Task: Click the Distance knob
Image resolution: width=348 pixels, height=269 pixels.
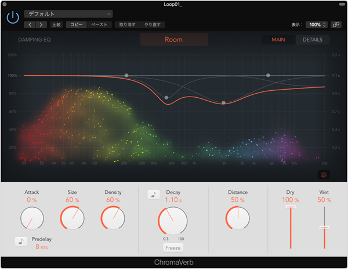Action: coord(238,218)
